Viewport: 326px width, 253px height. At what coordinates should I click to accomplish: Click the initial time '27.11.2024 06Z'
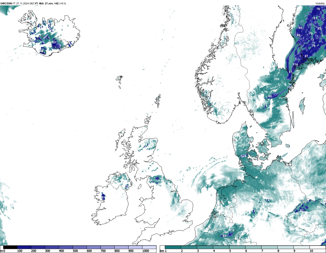pos(25,4)
